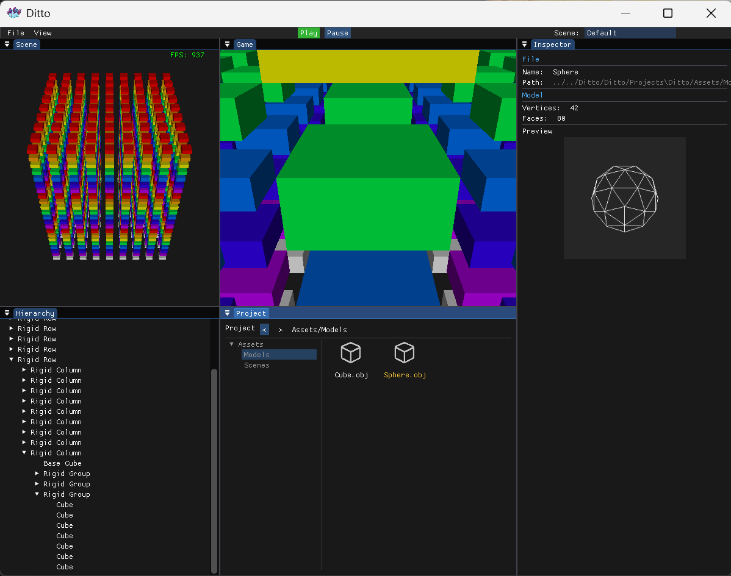This screenshot has height=576, width=731.
Task: Click the Path value in Inspector
Action: point(641,82)
